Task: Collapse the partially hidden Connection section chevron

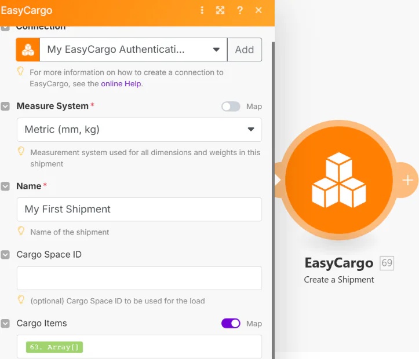Action: (x=5, y=28)
